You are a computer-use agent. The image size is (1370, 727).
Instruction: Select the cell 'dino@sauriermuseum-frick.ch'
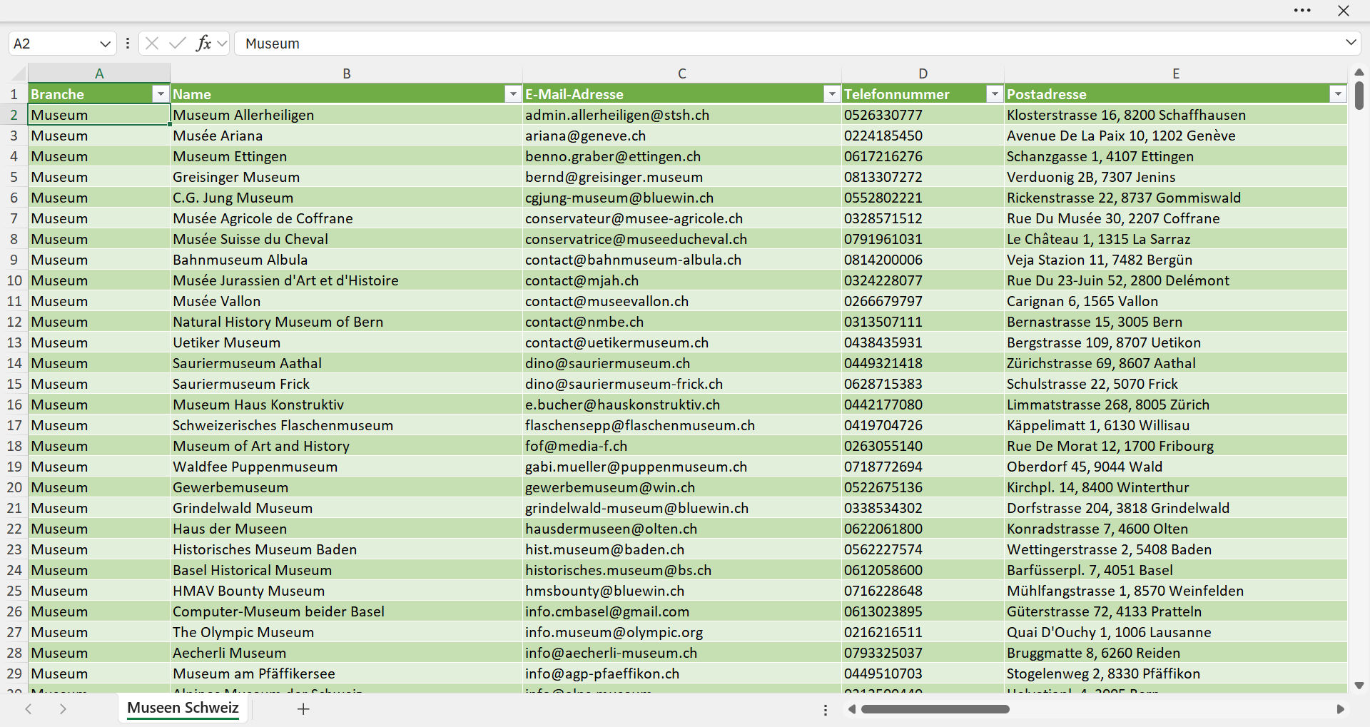pos(682,384)
